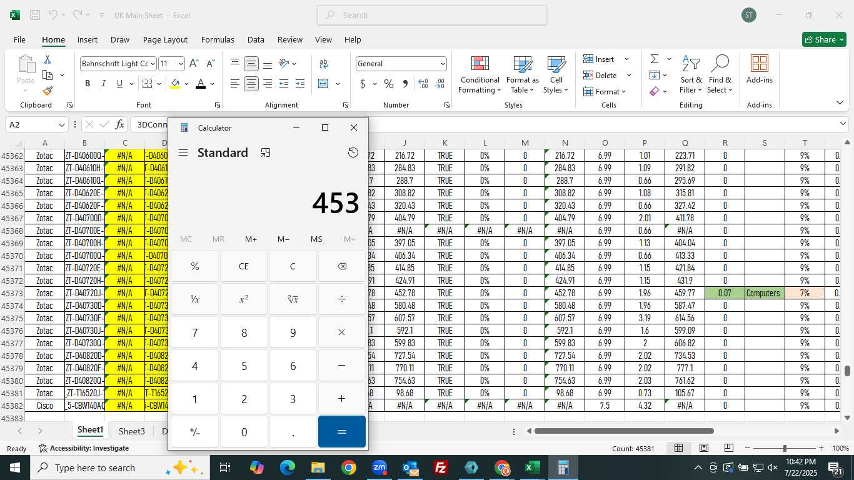Switch to the Data tab
Viewport: 854px width, 480px height.
(256, 39)
